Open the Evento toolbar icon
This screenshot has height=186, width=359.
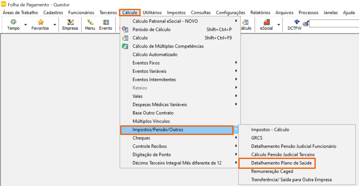(105, 22)
